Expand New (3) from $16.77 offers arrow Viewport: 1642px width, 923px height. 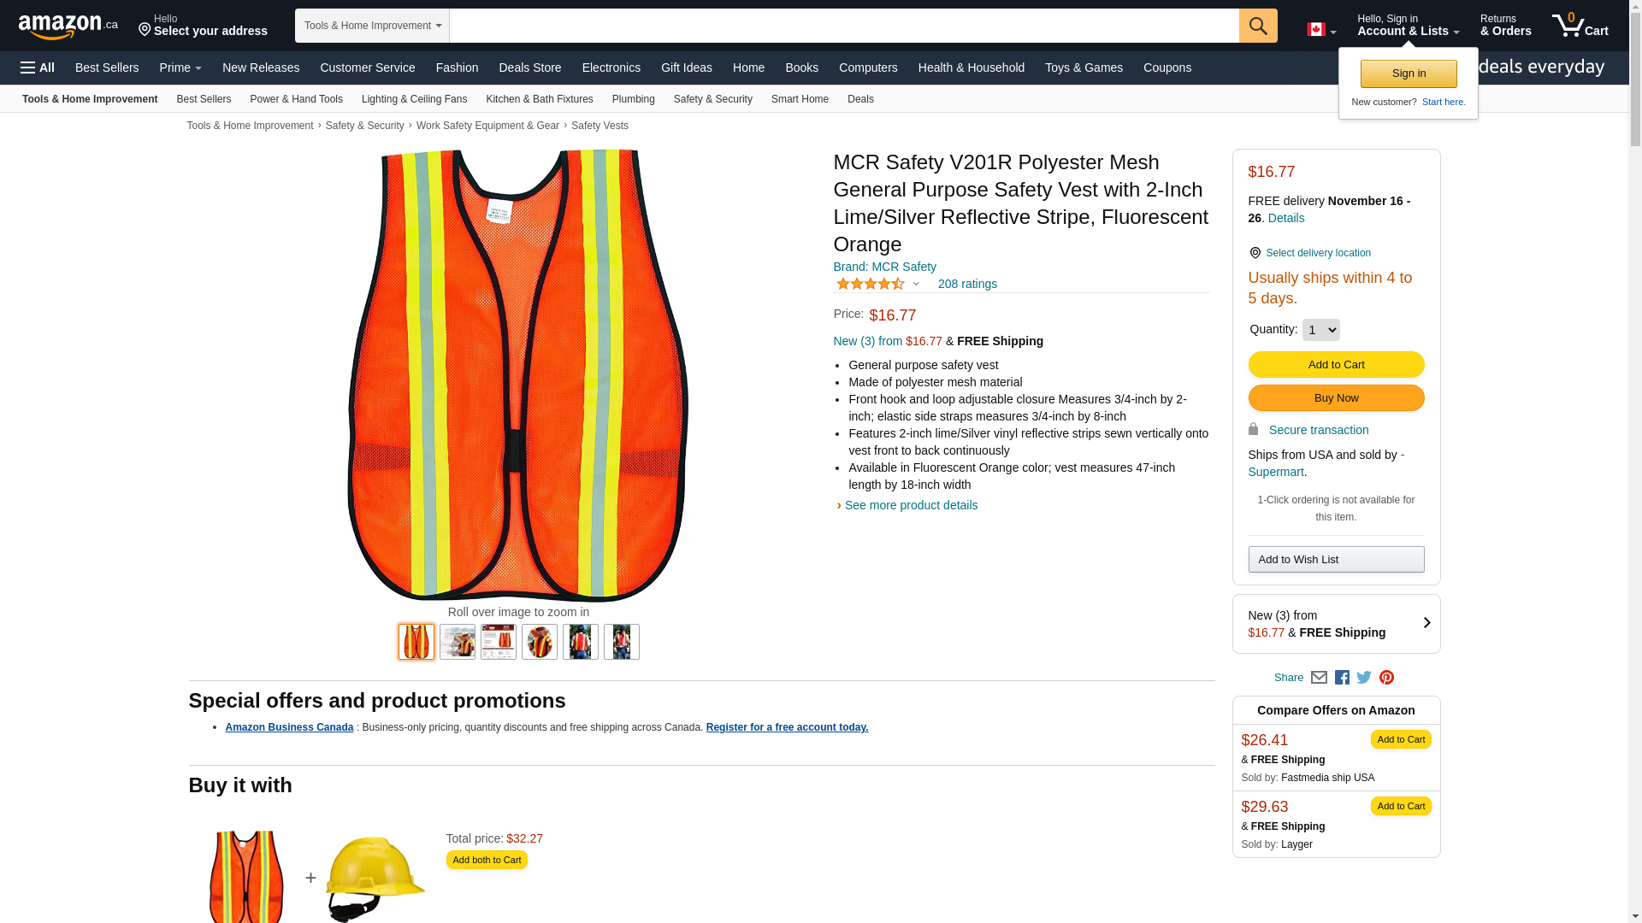tap(1426, 624)
